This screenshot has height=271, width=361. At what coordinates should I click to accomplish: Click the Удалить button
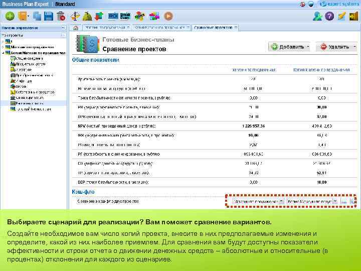pyautogui.click(x=336, y=47)
